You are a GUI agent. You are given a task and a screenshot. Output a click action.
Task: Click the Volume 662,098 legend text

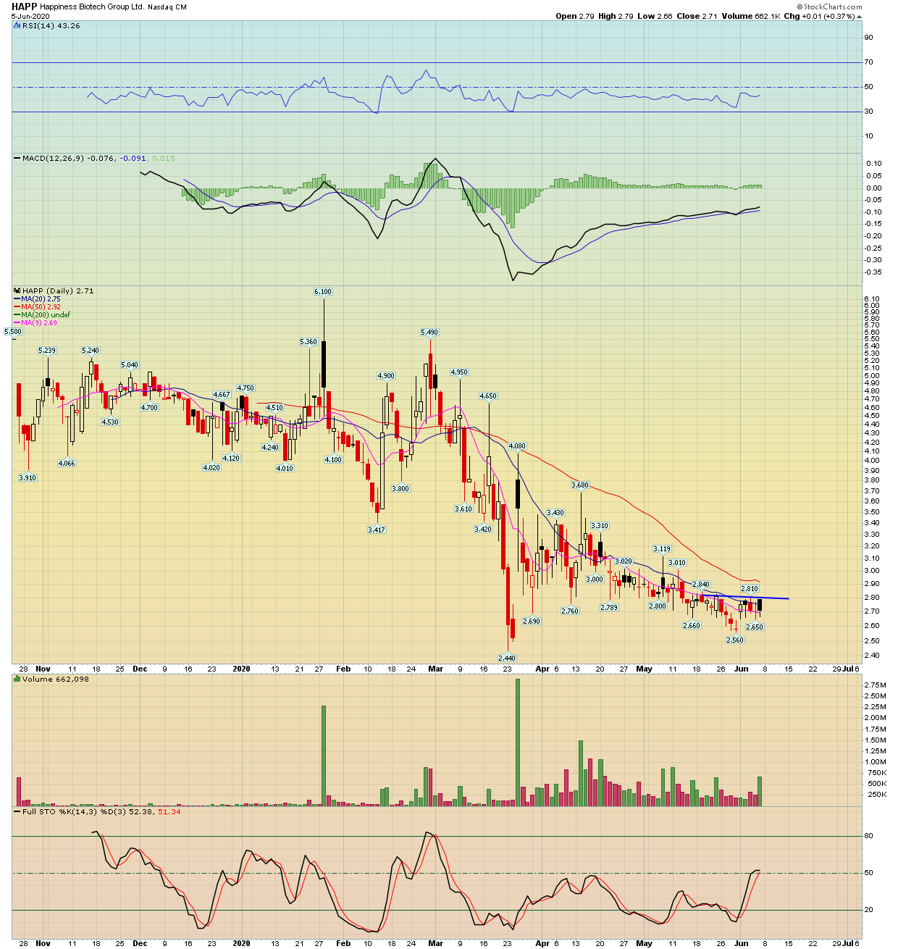56,679
